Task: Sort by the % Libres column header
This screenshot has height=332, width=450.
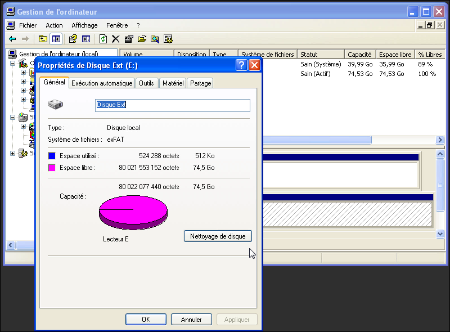Action: (430, 54)
